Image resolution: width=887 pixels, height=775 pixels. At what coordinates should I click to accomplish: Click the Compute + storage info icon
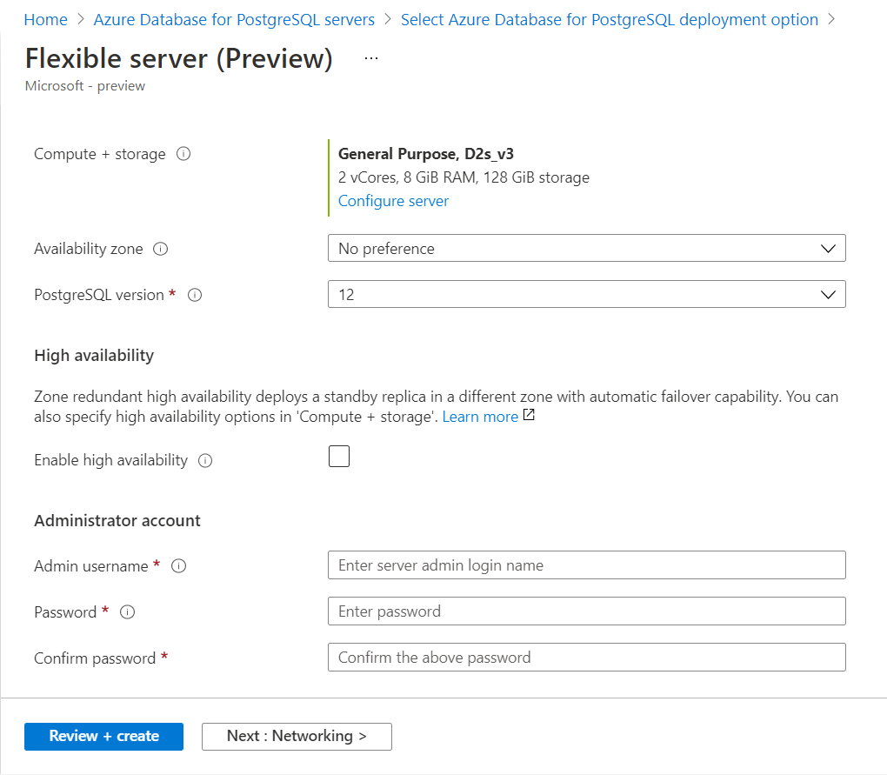(x=183, y=154)
